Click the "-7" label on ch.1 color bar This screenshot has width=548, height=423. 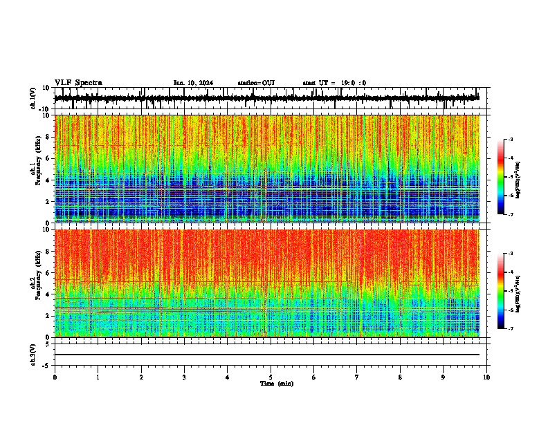(x=511, y=214)
